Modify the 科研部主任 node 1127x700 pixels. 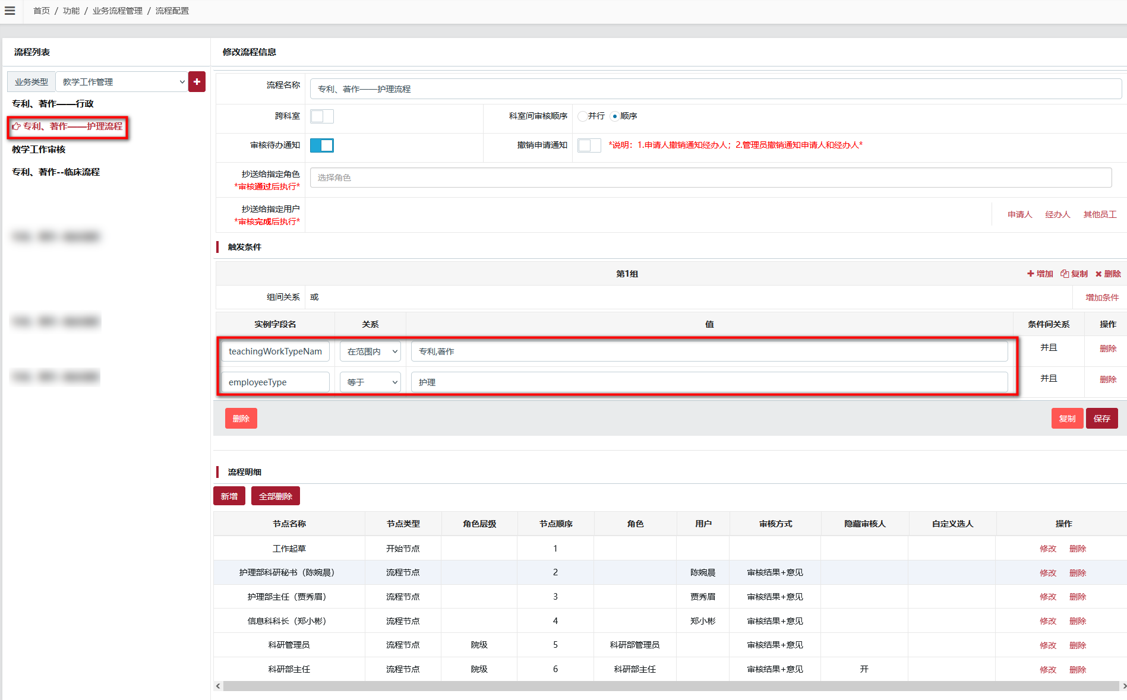[1048, 670]
